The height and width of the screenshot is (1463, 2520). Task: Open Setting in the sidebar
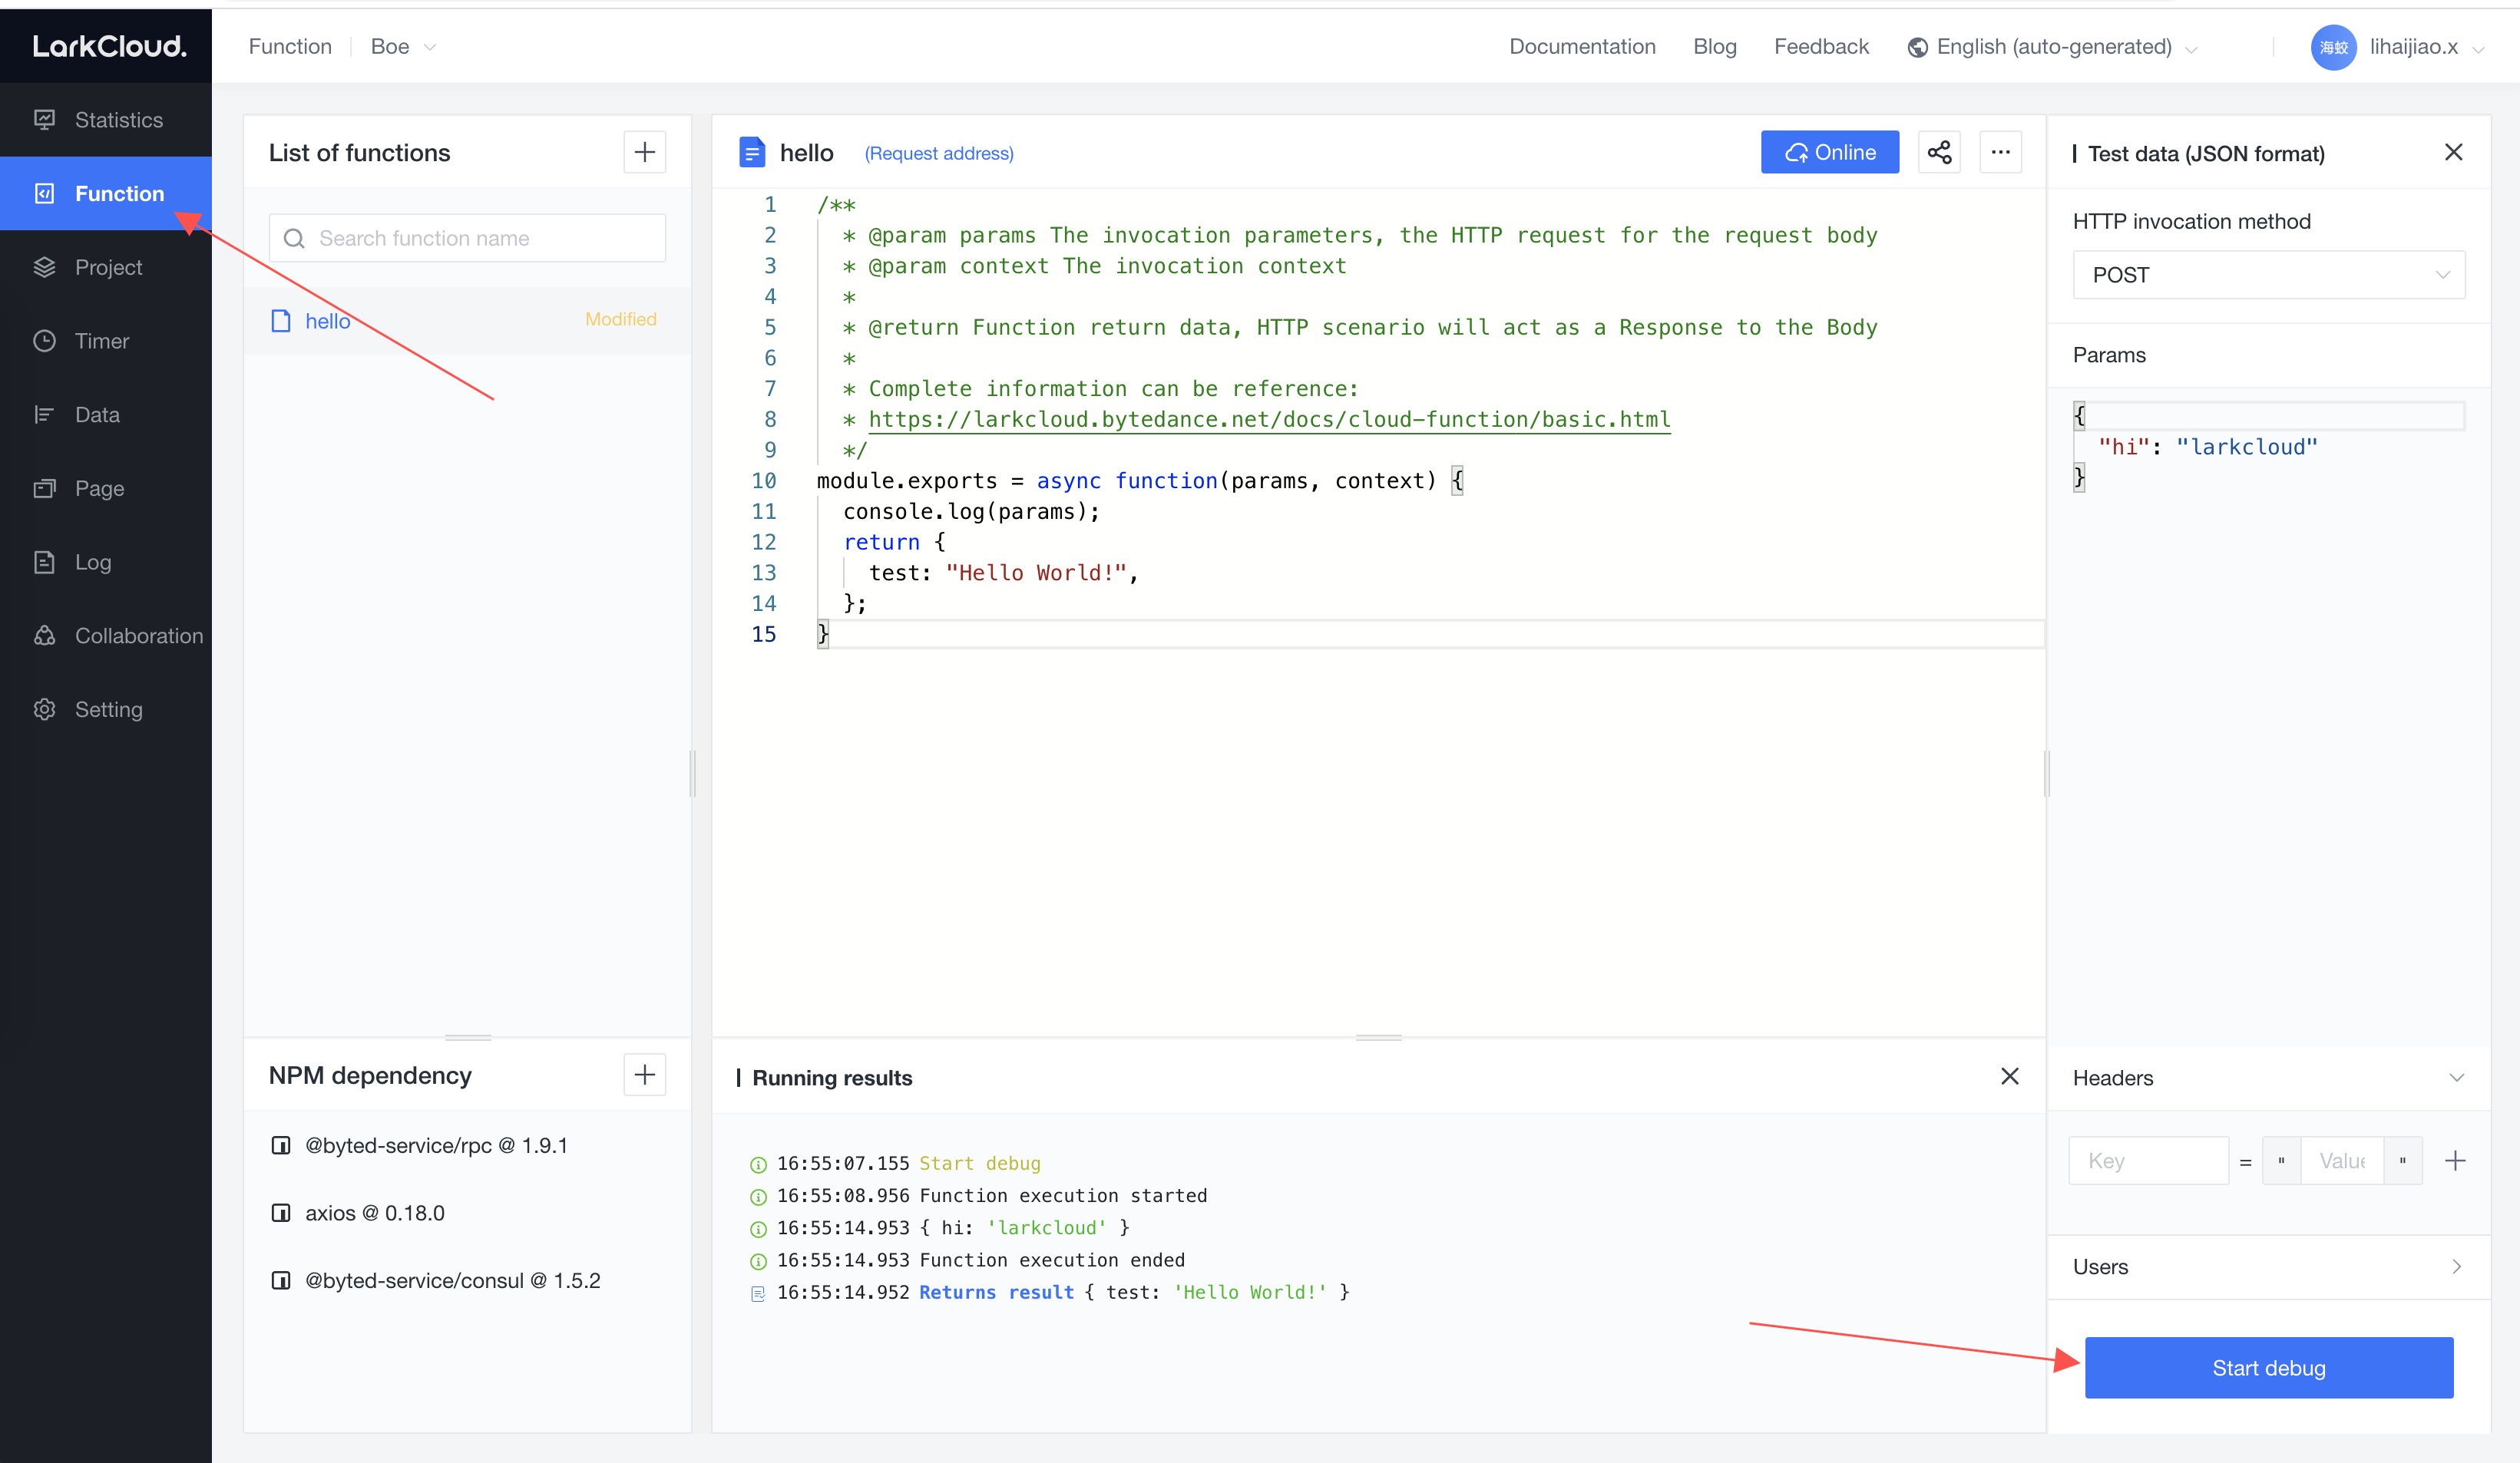click(105, 709)
